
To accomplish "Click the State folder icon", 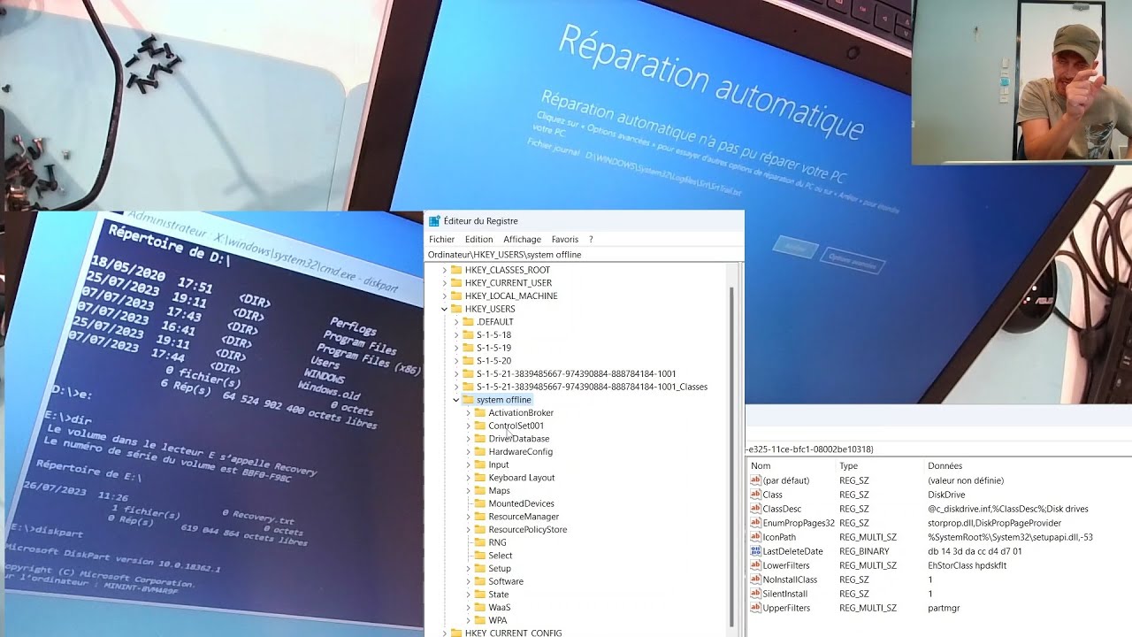I will point(480,595).
